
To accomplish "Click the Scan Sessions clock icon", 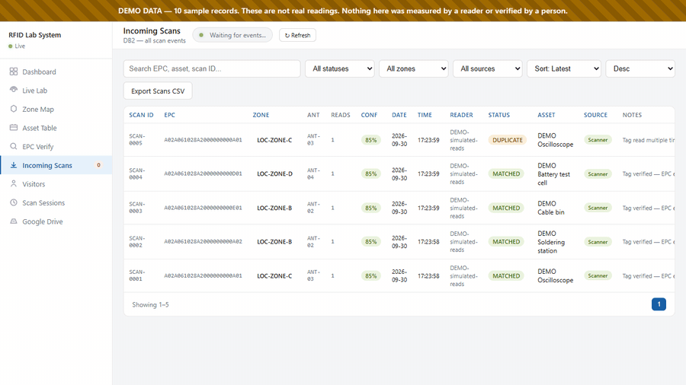I will tap(14, 202).
